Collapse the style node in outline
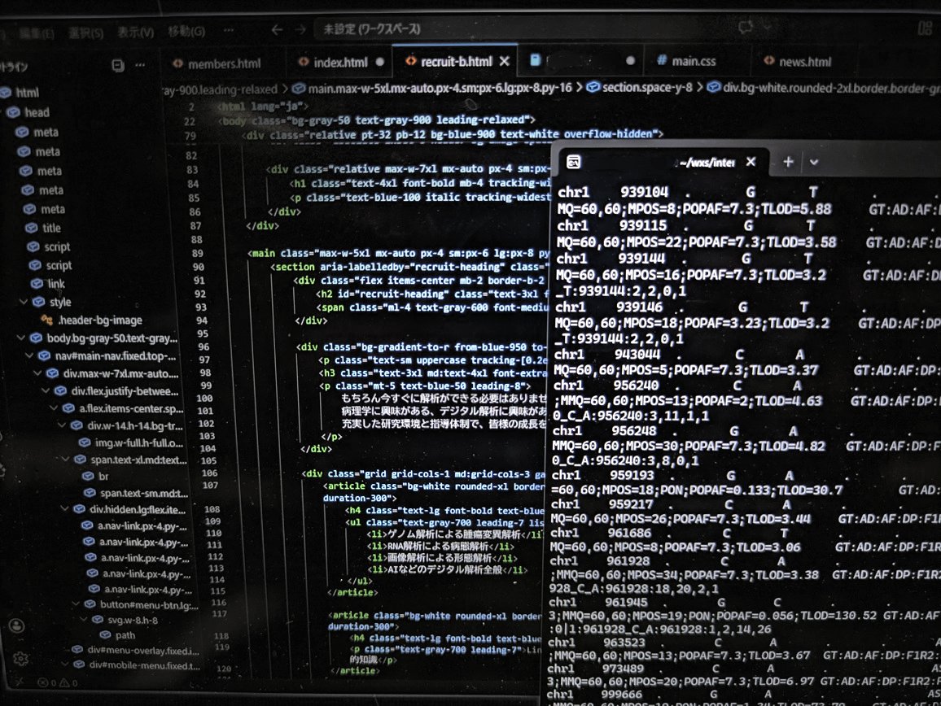The height and width of the screenshot is (706, 941). pos(46,303)
